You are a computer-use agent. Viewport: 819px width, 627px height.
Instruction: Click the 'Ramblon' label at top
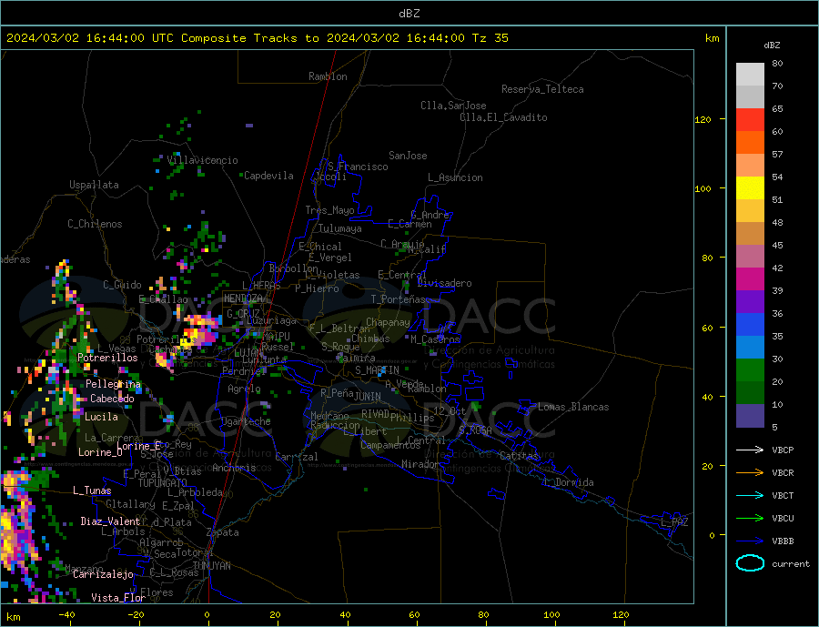coord(328,76)
